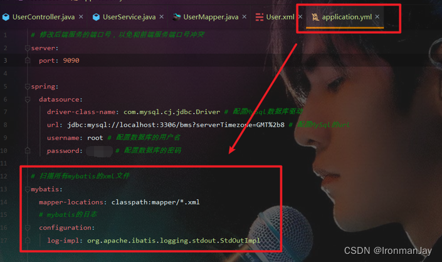This screenshot has width=442, height=262.
Task: Close the UserService.java tab
Action: (162, 17)
